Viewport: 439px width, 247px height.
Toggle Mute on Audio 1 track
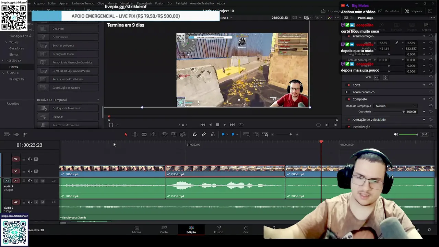43,181
